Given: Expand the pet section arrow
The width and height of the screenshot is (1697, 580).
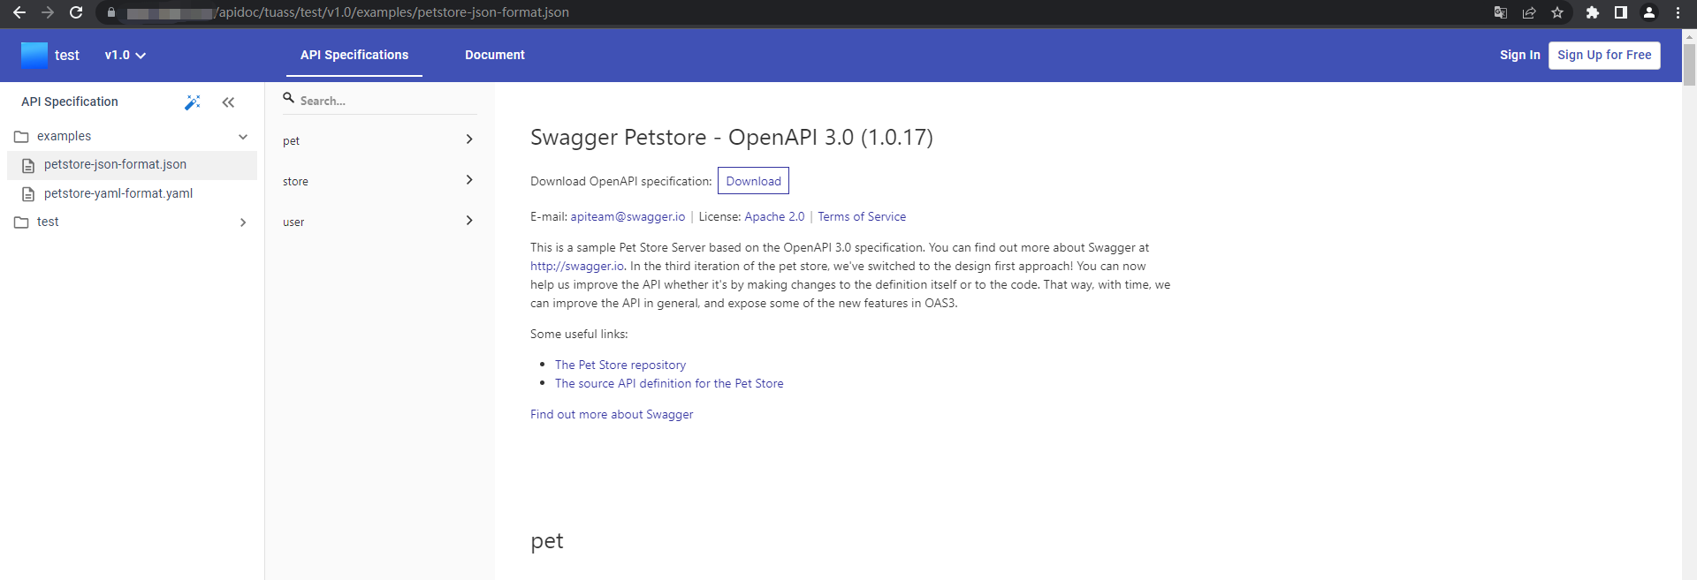Looking at the screenshot, I should [x=469, y=139].
